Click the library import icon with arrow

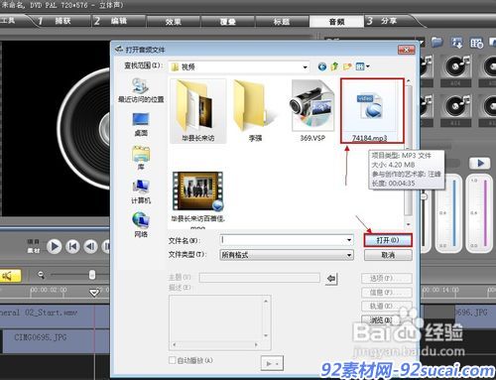pyautogui.click(x=457, y=43)
